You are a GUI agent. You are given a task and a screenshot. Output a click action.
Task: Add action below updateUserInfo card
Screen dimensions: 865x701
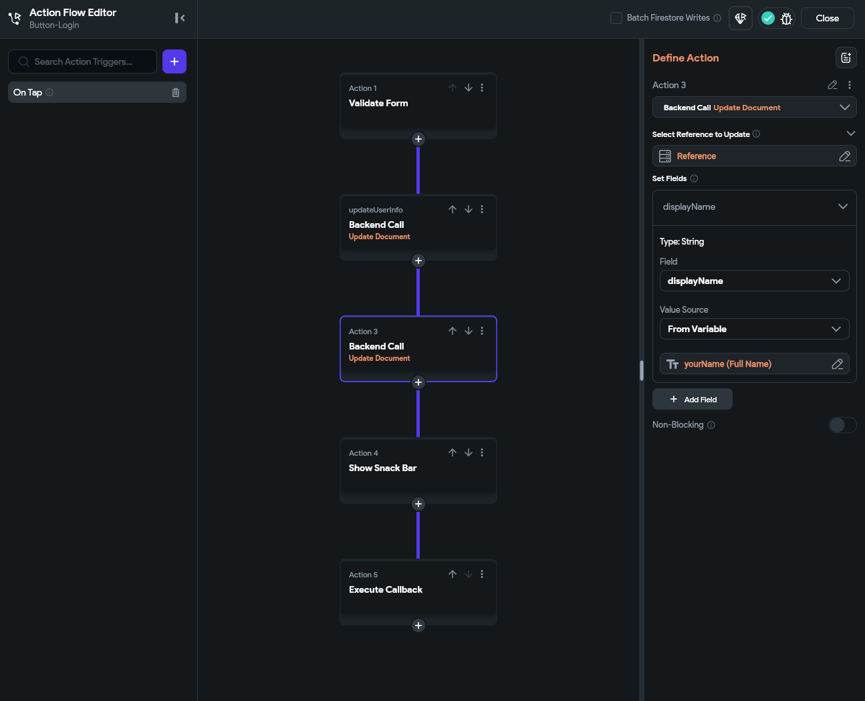coord(418,261)
